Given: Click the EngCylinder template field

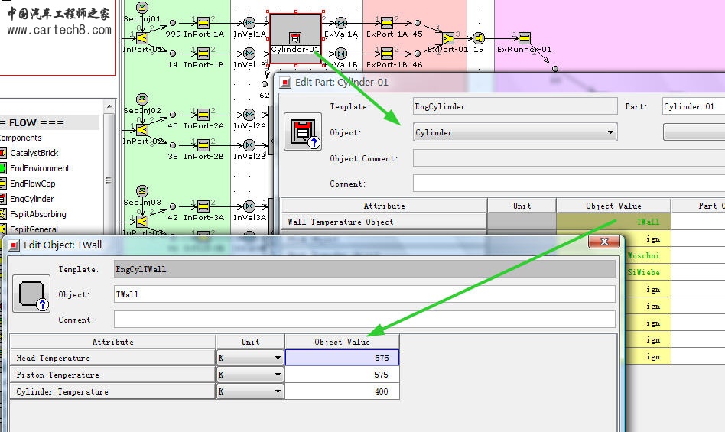Looking at the screenshot, I should pos(515,106).
